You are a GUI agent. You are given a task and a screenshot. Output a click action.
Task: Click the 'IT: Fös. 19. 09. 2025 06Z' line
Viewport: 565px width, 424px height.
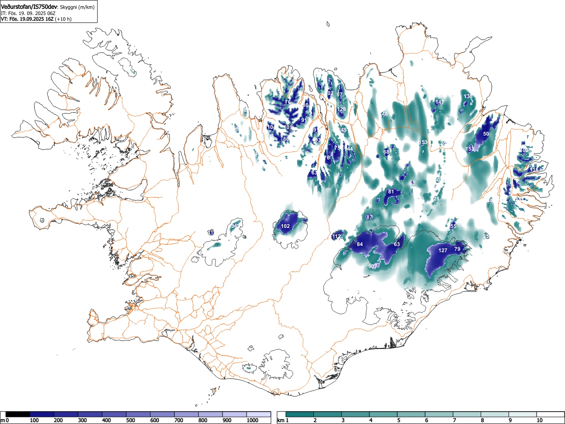point(28,13)
